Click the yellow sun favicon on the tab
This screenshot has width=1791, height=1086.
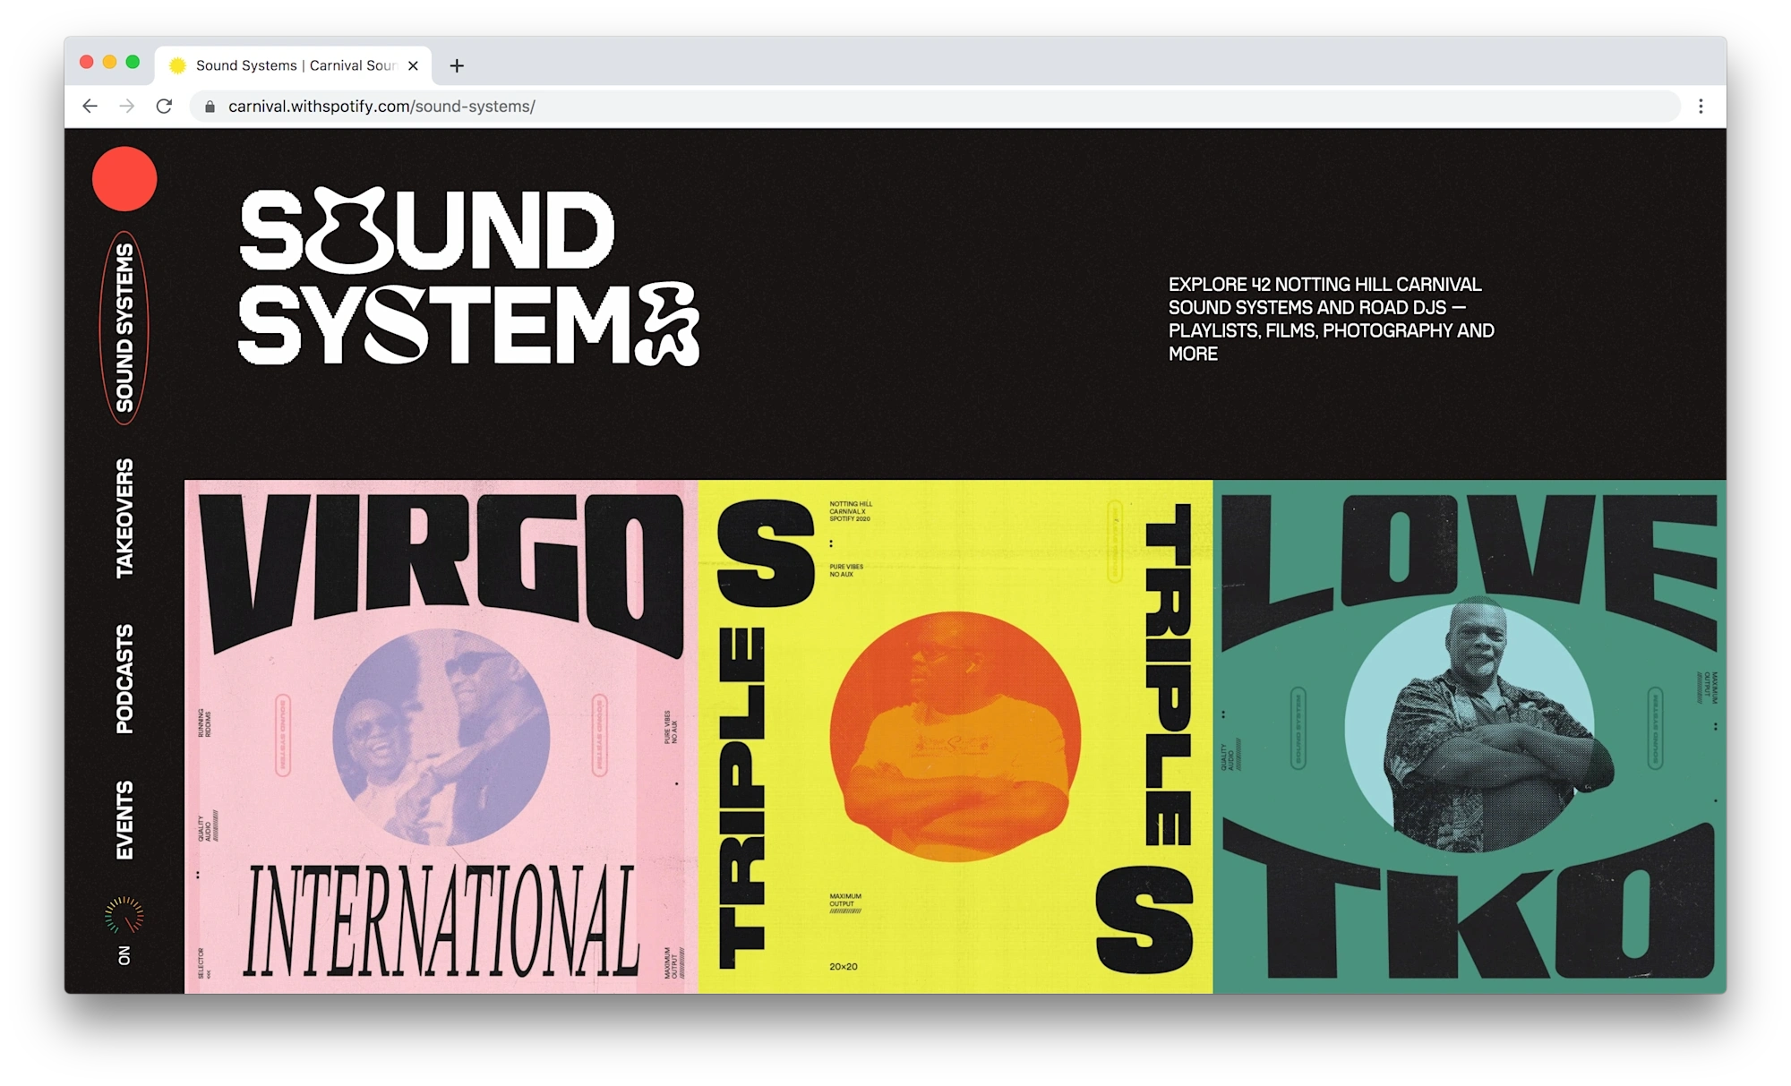click(x=177, y=64)
